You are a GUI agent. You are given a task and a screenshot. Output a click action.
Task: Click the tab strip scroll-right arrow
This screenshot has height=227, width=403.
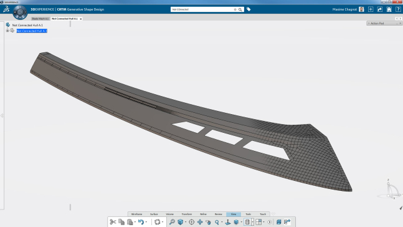pyautogui.click(x=401, y=19)
